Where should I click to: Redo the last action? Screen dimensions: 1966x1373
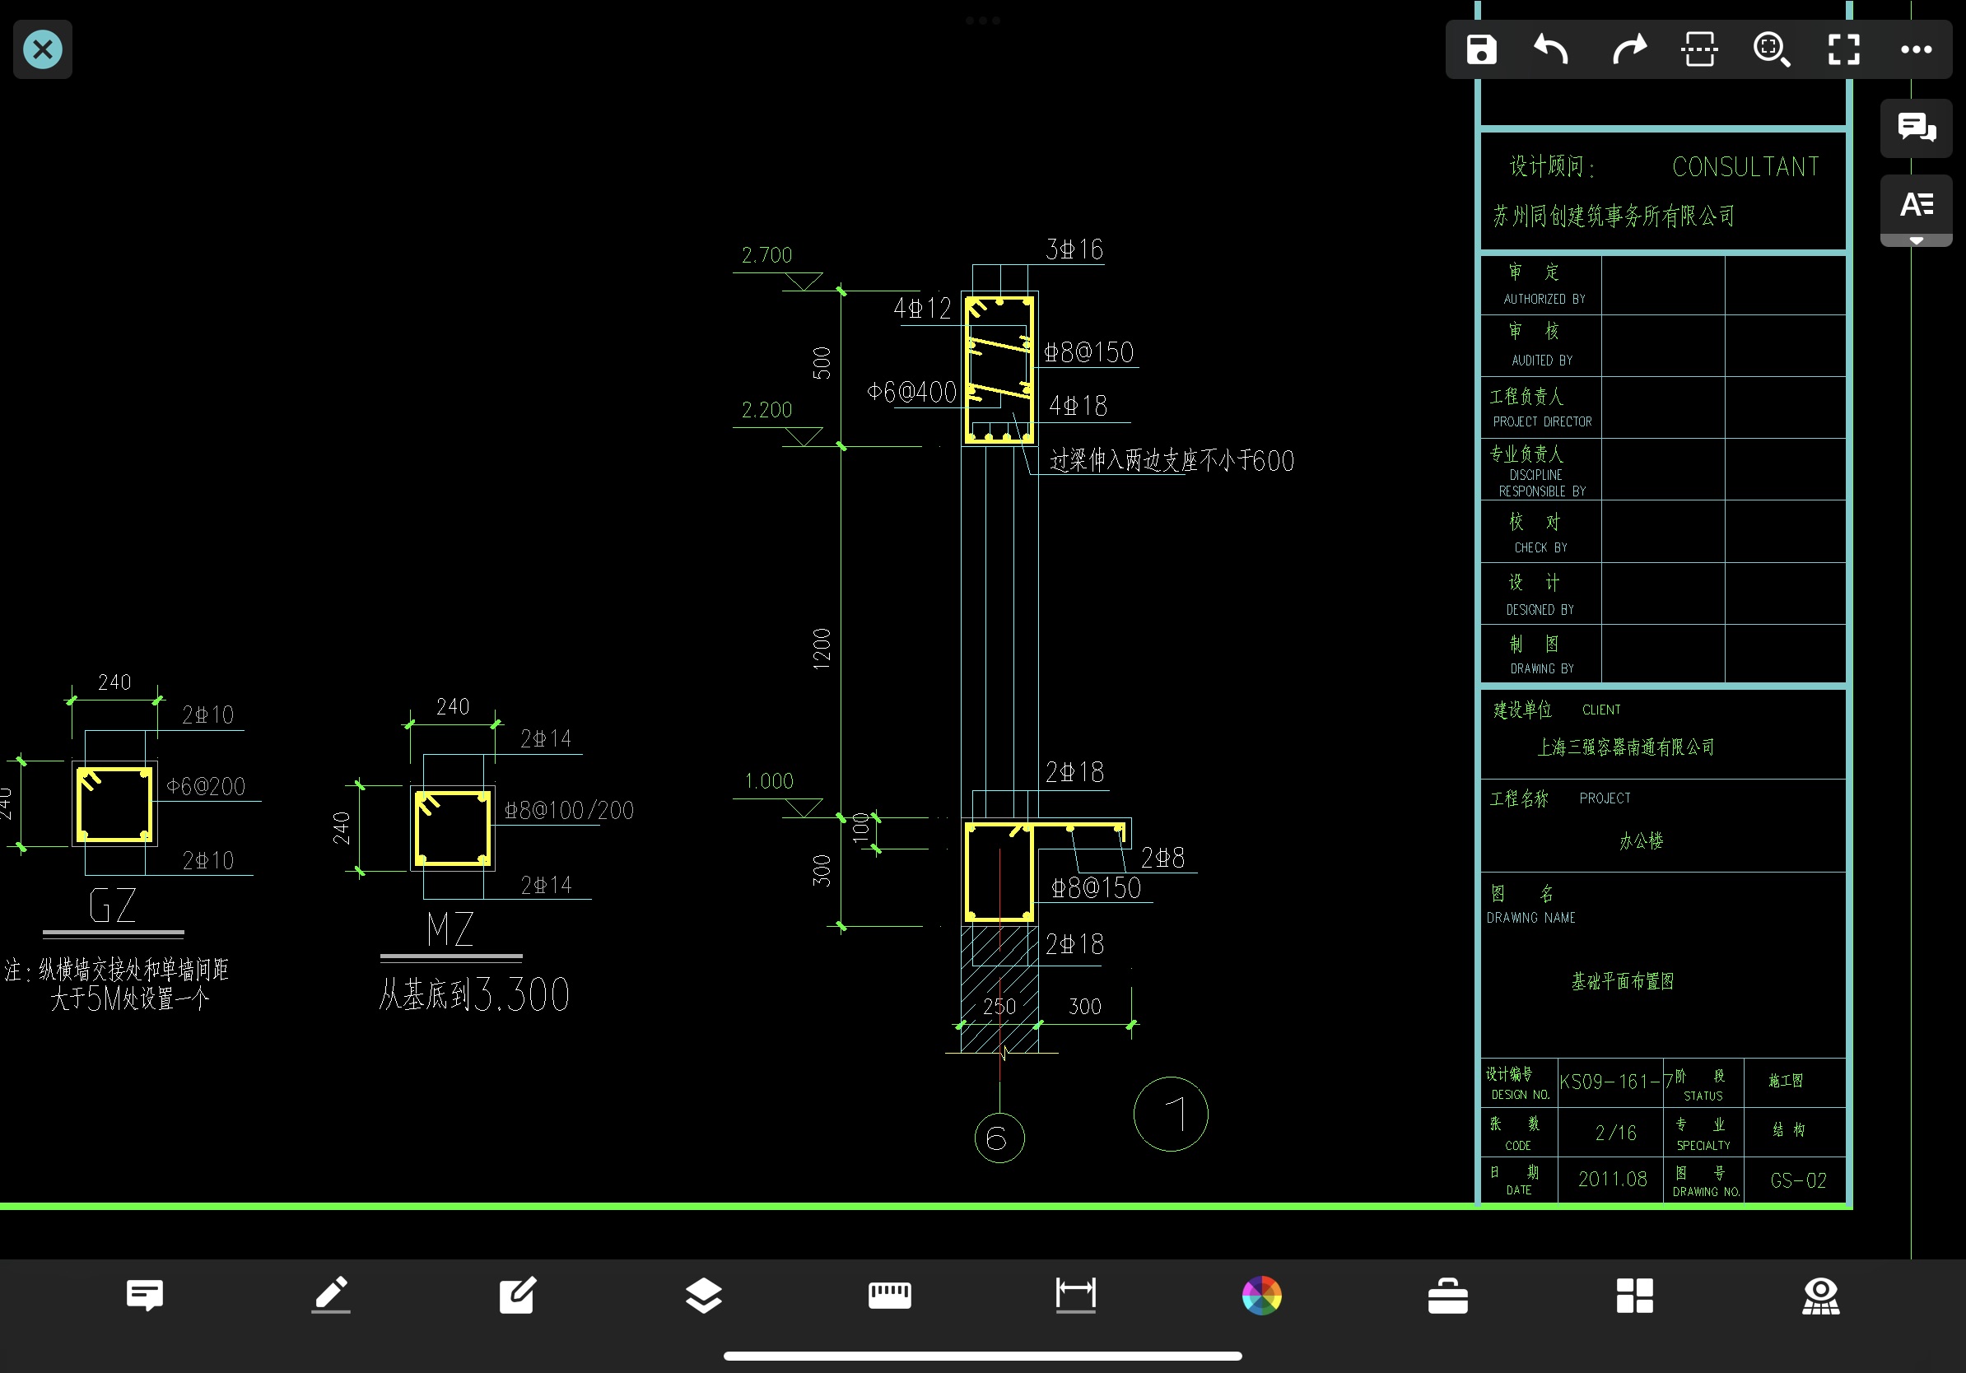pos(1628,49)
